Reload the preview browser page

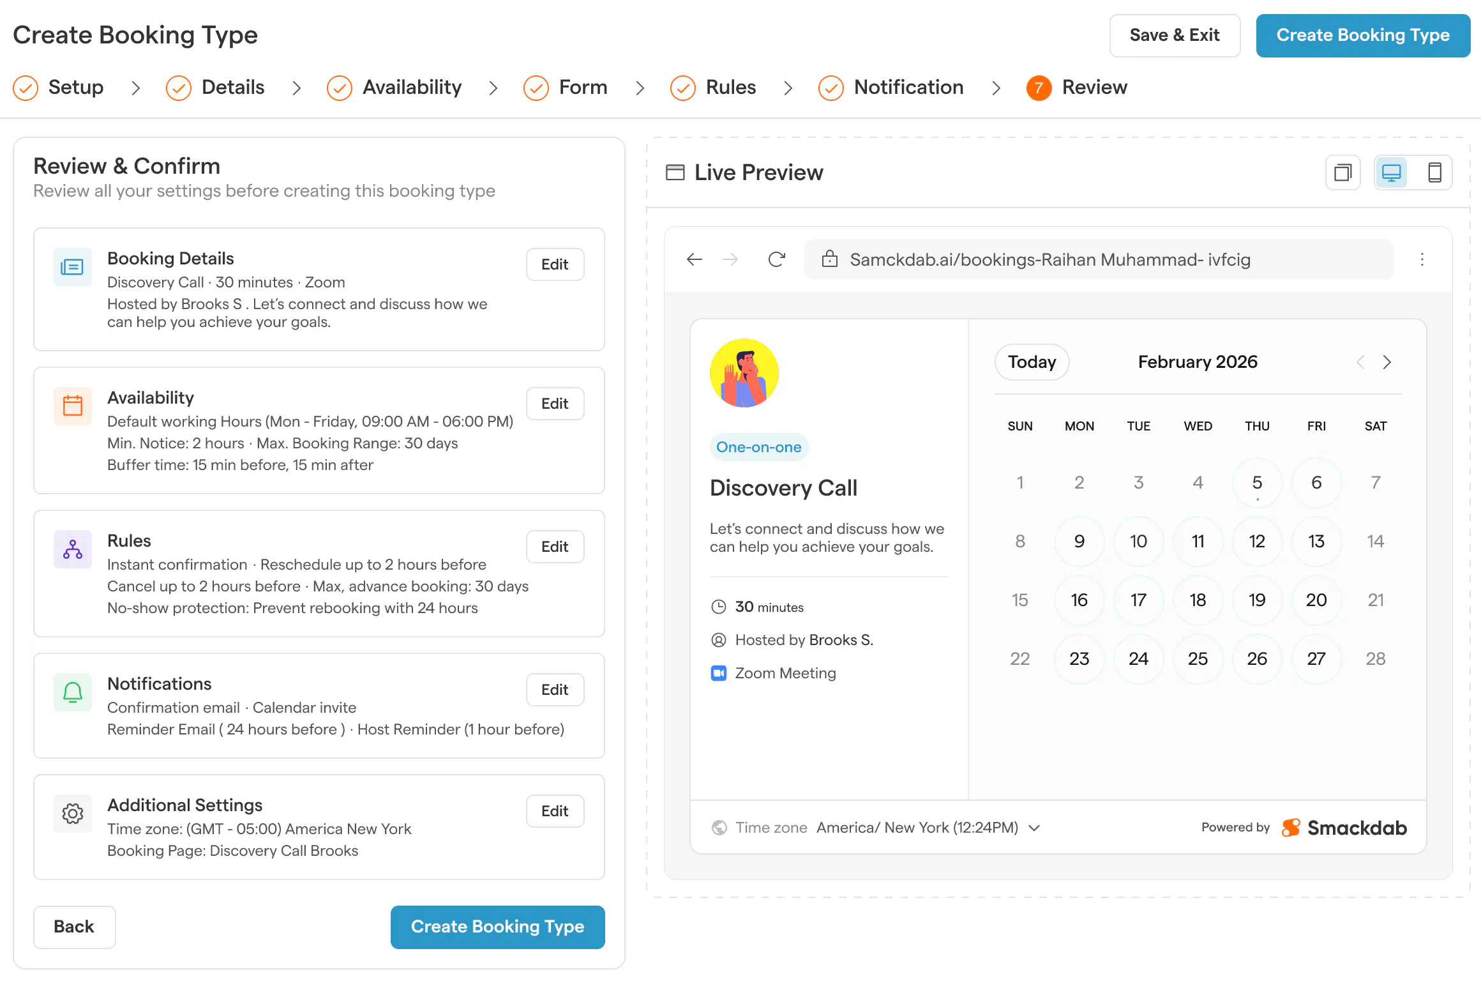click(776, 259)
